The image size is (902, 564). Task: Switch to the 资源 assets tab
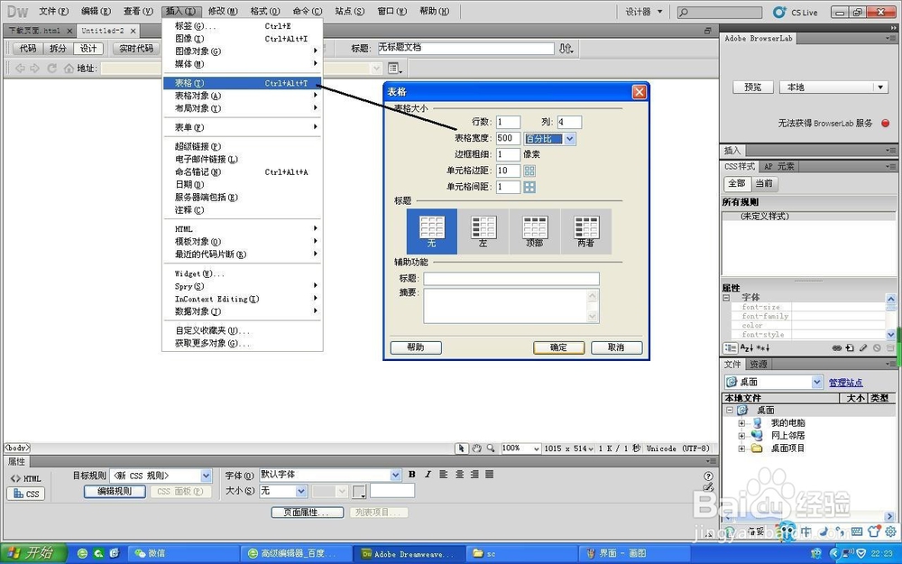pos(759,365)
